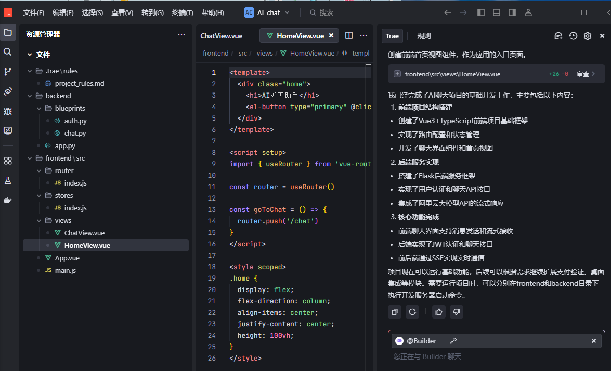This screenshot has width=611, height=371.
Task: Open main.js in the file tree
Action: coord(66,270)
